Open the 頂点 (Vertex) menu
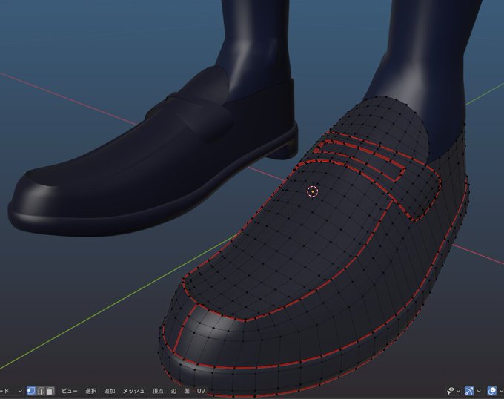Viewport: 504px width, 399px height. pos(158,391)
